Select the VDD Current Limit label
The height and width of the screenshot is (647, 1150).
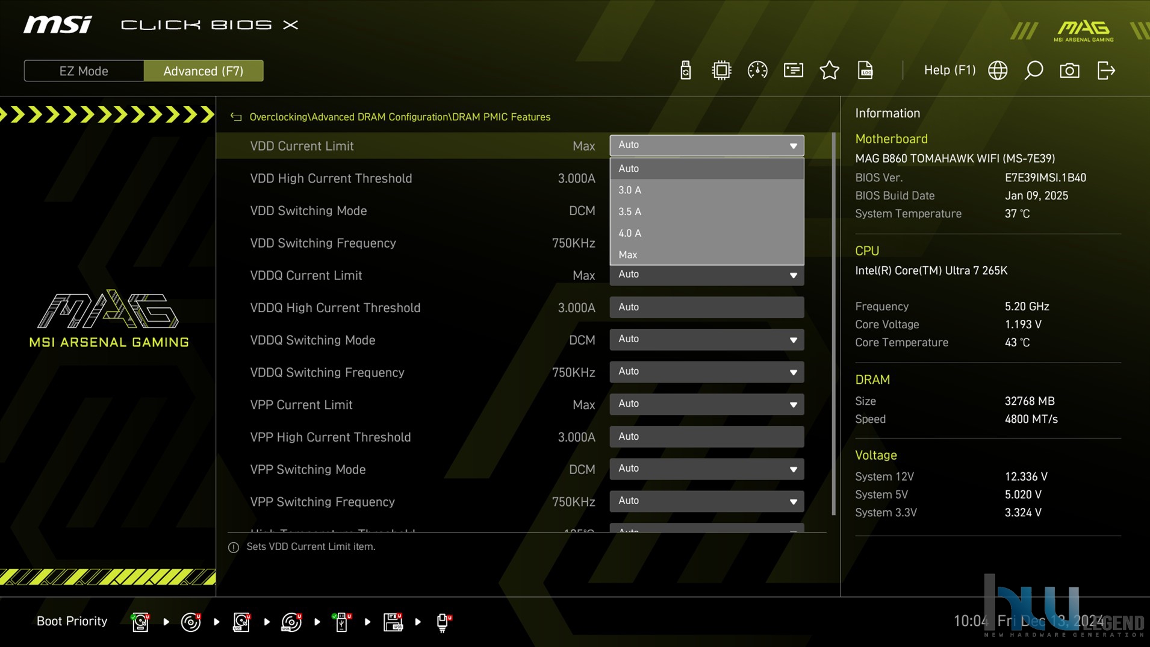[x=302, y=146]
